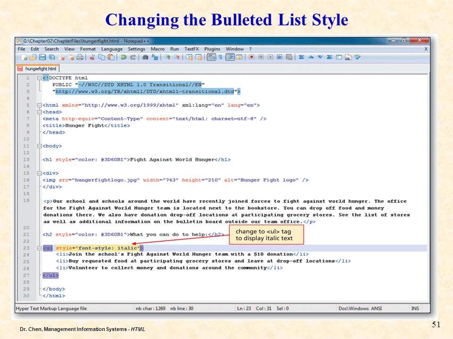The height and width of the screenshot is (339, 453).
Task: Click the Close document toolbar icon
Action: [x=61, y=57]
